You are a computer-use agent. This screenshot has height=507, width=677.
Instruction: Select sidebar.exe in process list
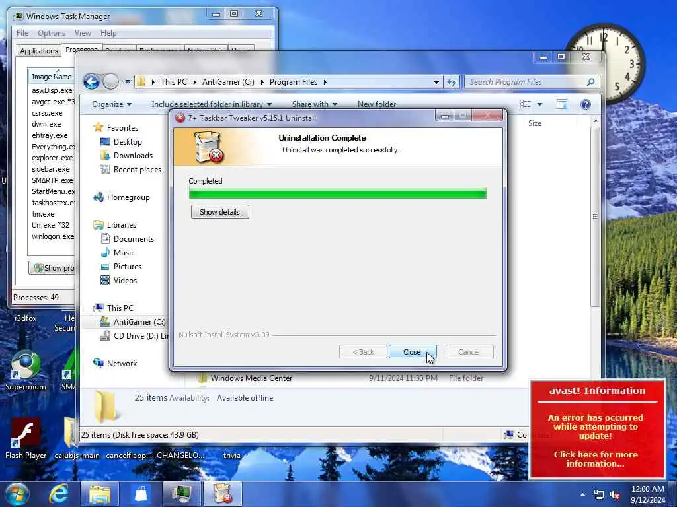(x=50, y=169)
